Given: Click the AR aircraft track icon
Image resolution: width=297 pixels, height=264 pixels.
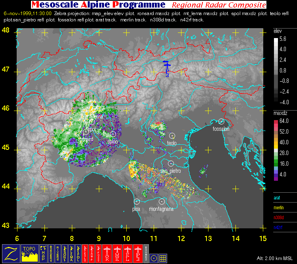Looking at the screenshot, I should (107, 254).
